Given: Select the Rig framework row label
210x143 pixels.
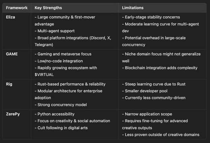Looking at the screenshot, I should click(x=9, y=84).
